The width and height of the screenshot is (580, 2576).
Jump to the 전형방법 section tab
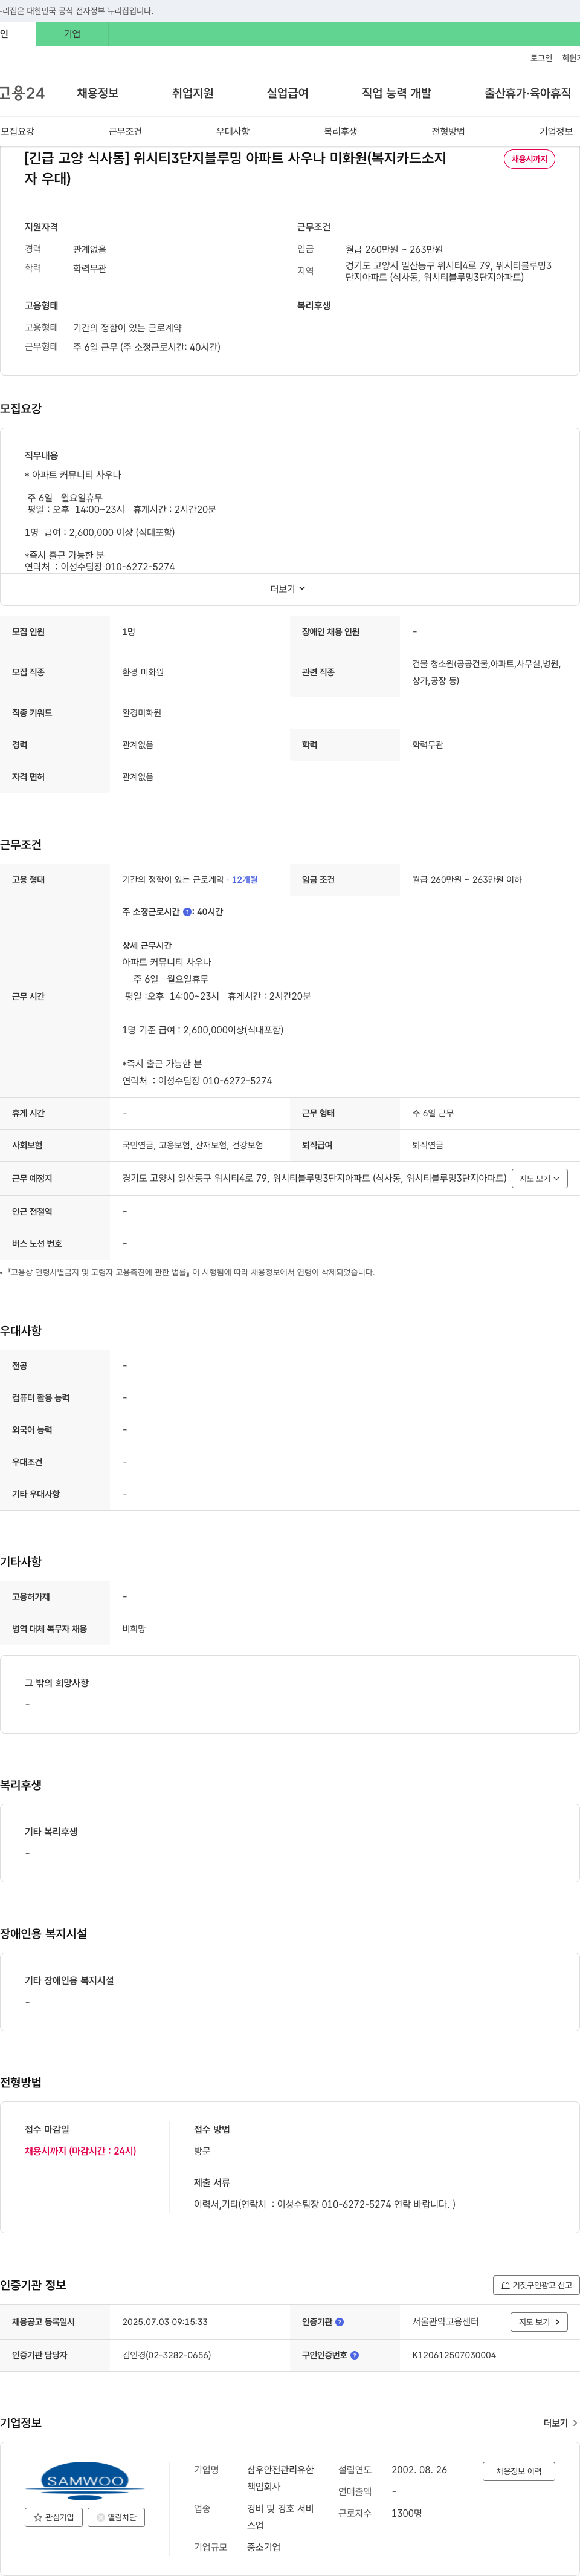click(448, 131)
